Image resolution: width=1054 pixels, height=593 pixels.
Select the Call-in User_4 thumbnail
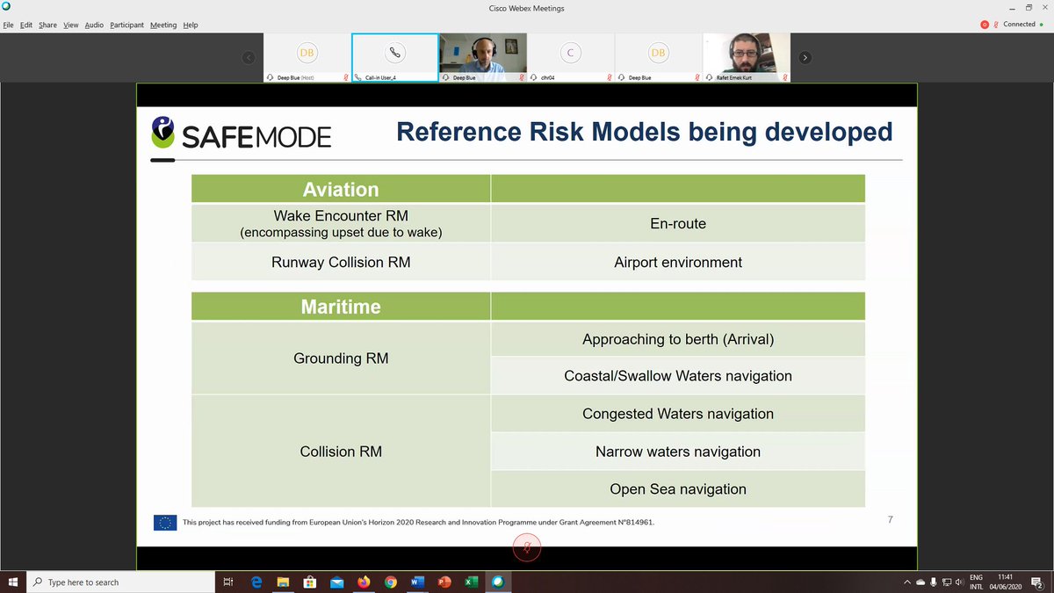(x=395, y=58)
